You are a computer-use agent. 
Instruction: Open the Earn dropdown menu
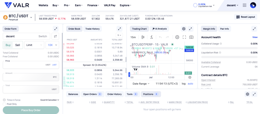[79, 5]
